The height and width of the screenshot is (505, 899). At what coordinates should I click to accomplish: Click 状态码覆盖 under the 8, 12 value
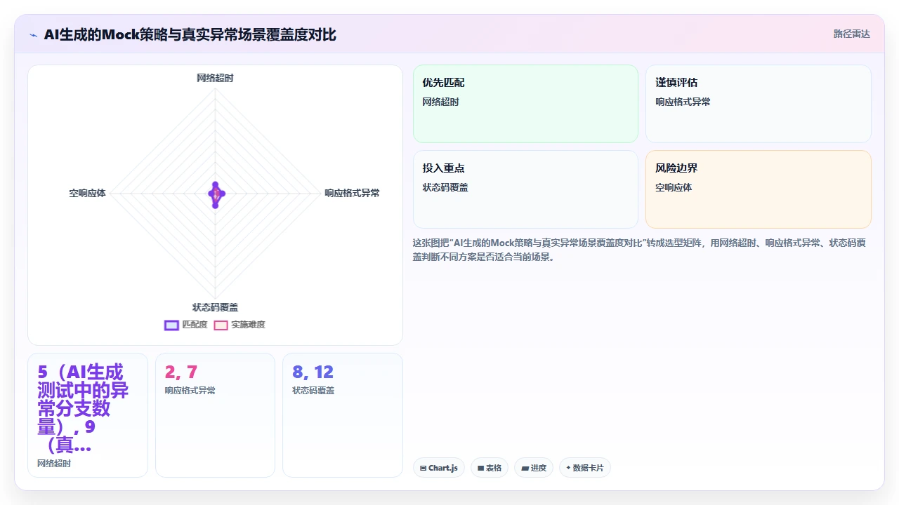[x=313, y=391]
